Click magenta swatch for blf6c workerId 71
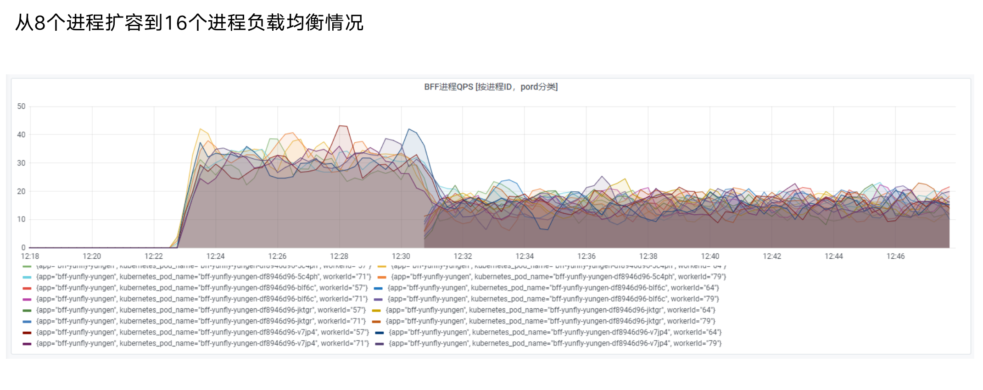This screenshot has height=390, width=983. pyautogui.click(x=27, y=299)
